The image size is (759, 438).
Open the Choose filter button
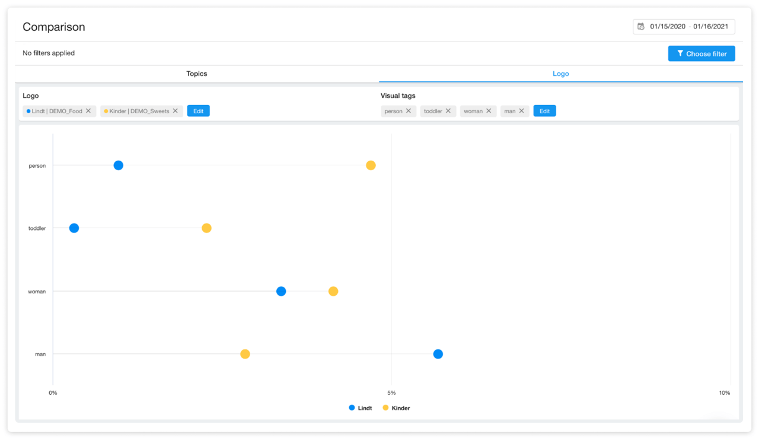click(701, 53)
